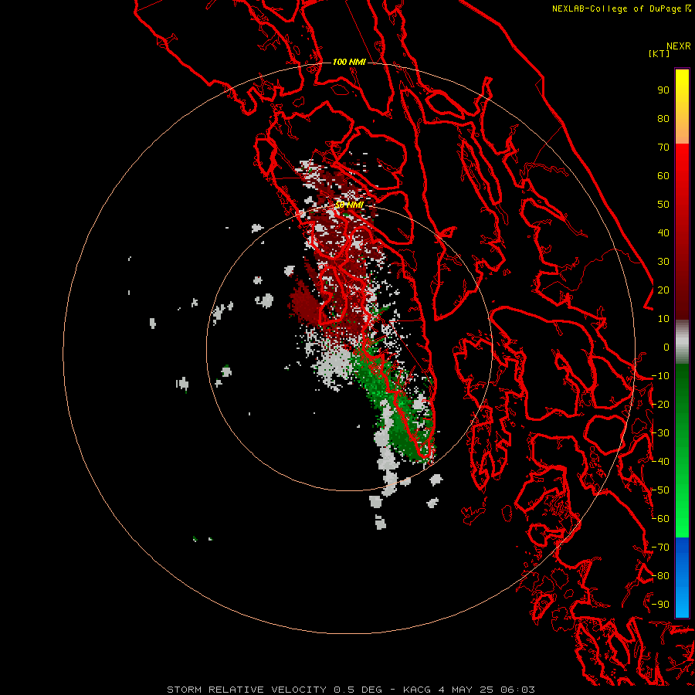Click the -70 value on velocity scale
Image resolution: width=695 pixels, height=695 pixels.
tap(660, 548)
